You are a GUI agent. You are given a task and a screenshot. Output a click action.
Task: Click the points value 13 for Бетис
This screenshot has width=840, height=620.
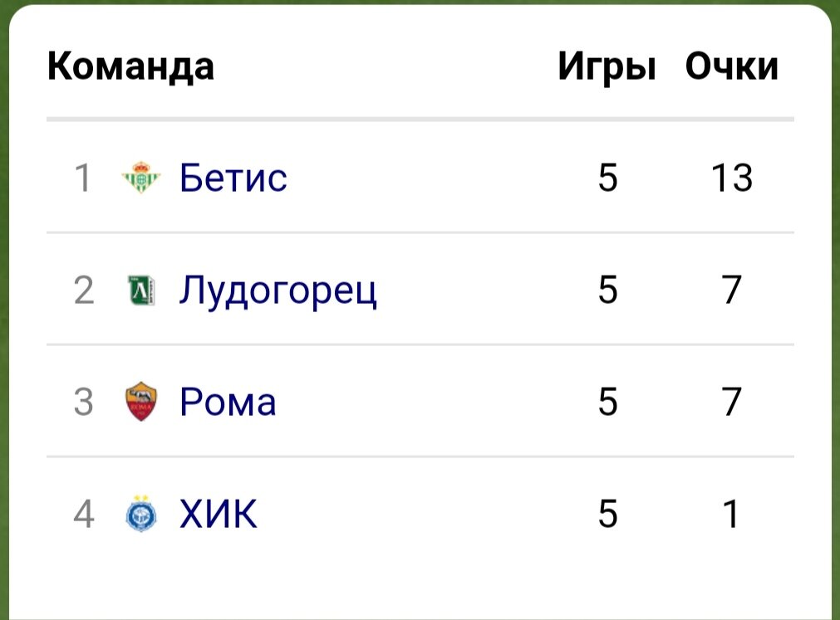click(x=730, y=178)
